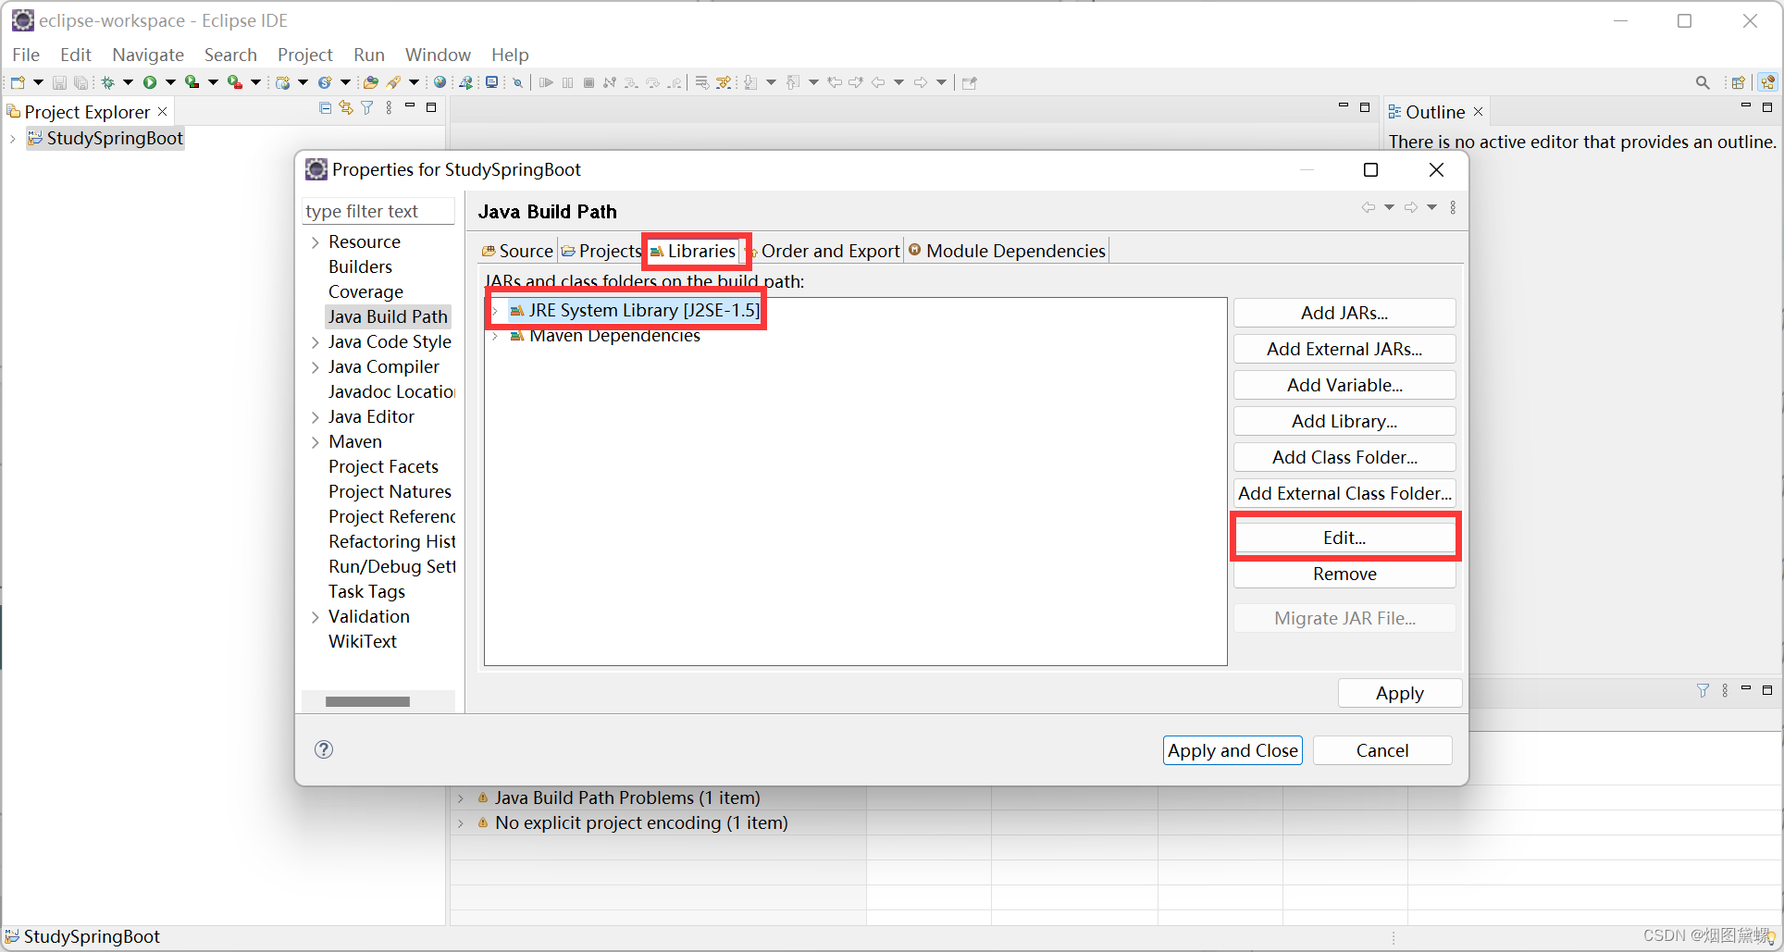Open the Project Explorer View Menu dots
Screen dimensions: 1784x952
389,108
